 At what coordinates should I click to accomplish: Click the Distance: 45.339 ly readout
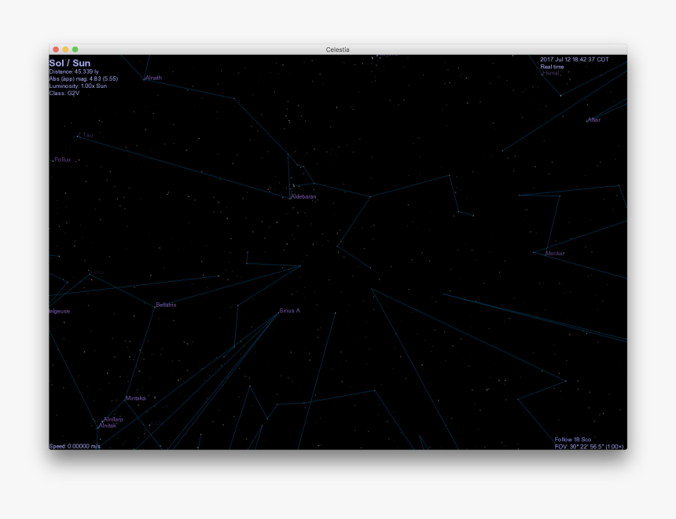tap(74, 71)
